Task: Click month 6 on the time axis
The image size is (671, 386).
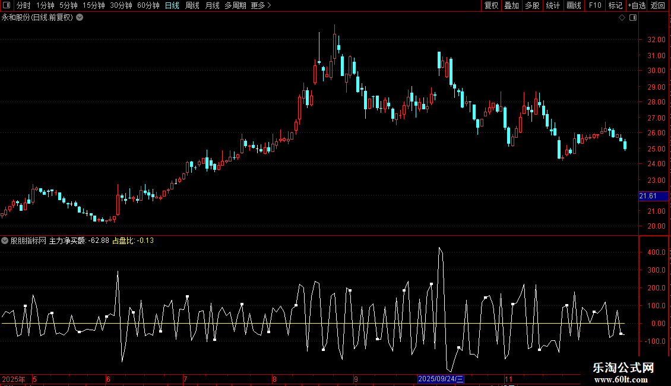Action: 108,379
